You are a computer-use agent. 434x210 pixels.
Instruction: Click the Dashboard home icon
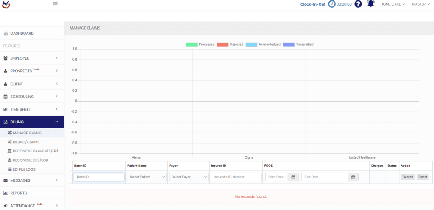(6, 33)
